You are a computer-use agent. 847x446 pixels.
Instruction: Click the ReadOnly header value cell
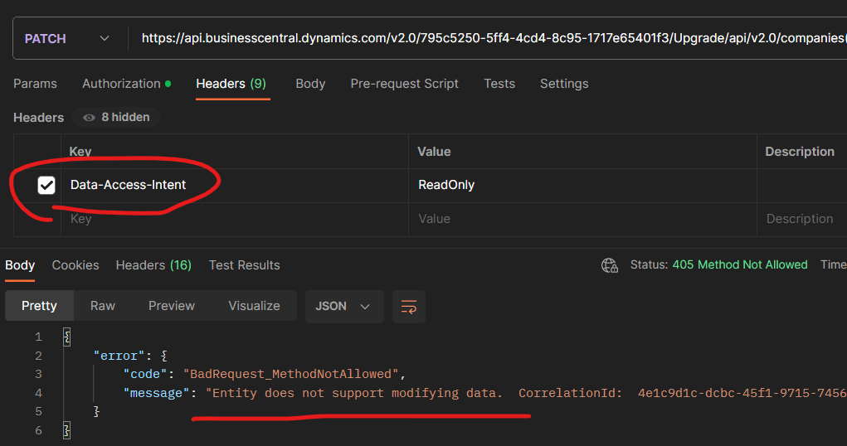[x=581, y=185]
